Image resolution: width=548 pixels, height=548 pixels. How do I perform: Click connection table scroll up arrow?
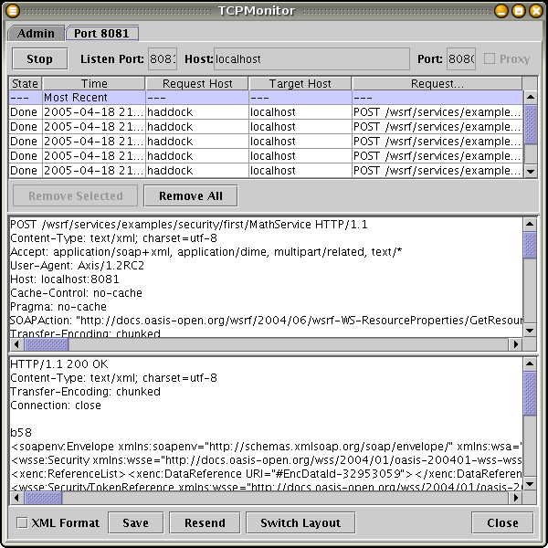[531, 97]
